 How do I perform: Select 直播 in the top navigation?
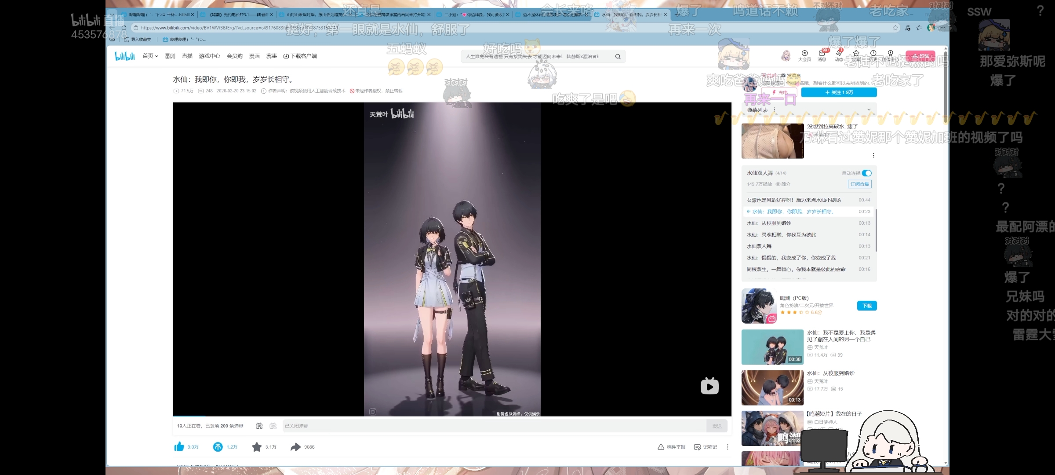click(x=187, y=56)
